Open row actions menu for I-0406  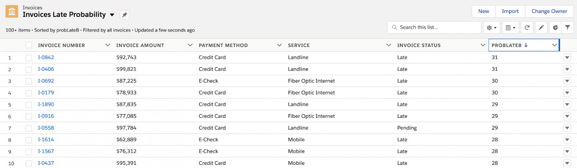pyautogui.click(x=567, y=70)
